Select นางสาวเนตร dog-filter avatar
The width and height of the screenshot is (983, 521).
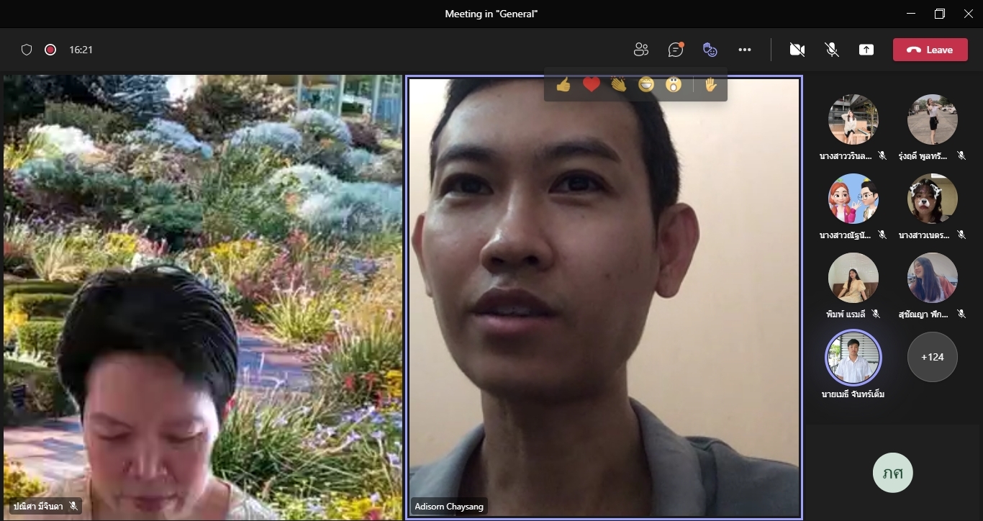click(933, 199)
